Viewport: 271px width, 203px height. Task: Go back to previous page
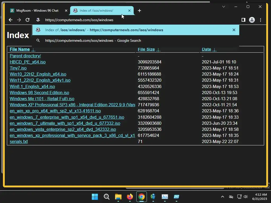11,20
